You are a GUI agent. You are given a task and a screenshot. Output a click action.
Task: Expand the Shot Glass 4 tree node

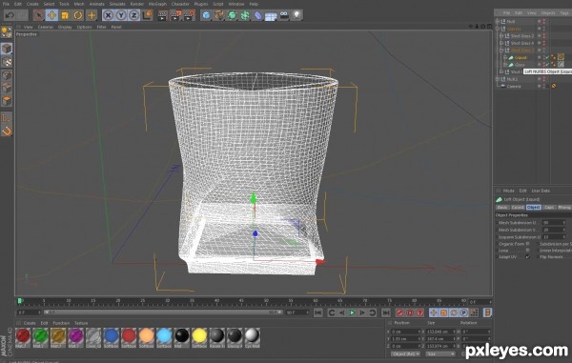coord(501,43)
